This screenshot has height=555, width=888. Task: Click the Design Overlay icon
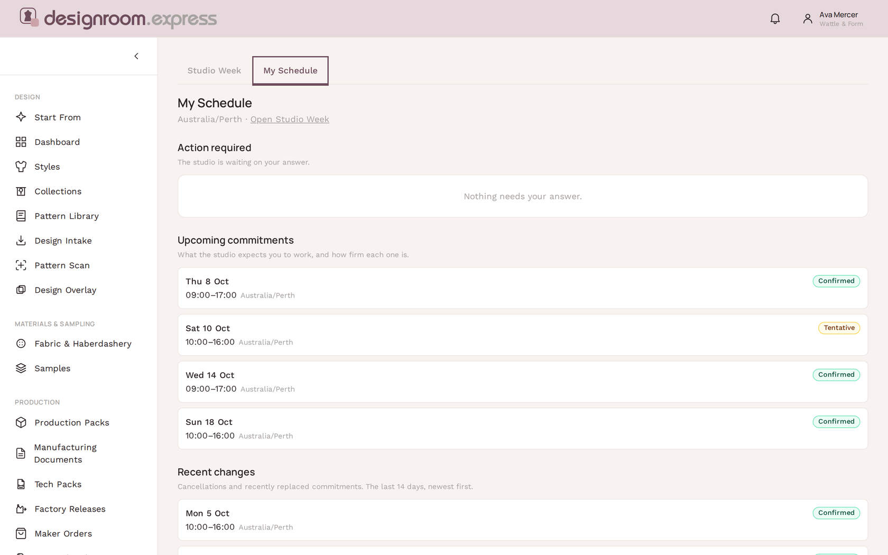[x=21, y=290]
